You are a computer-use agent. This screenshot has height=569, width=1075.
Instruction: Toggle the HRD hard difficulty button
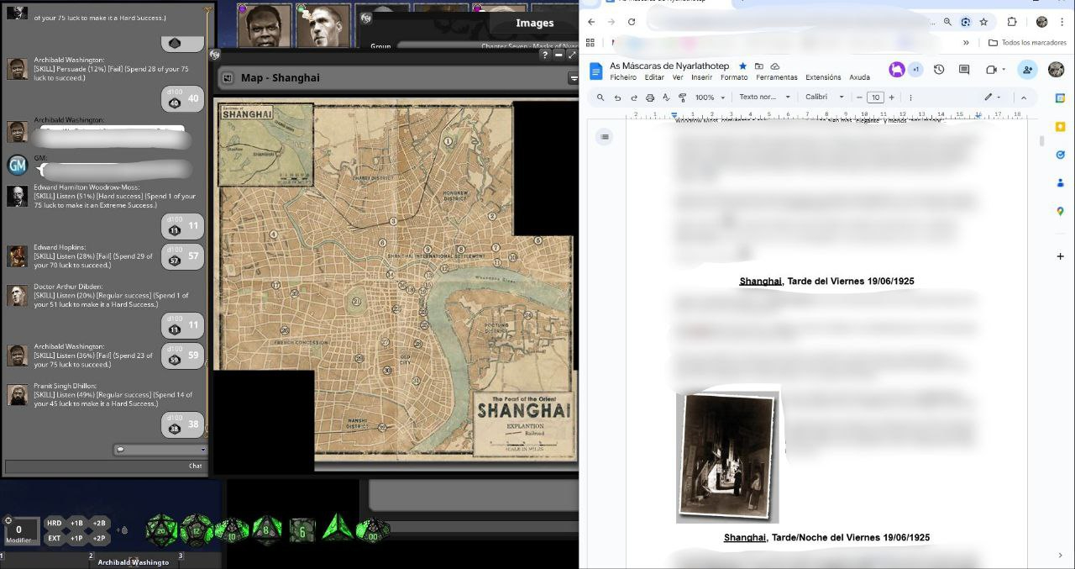54,524
